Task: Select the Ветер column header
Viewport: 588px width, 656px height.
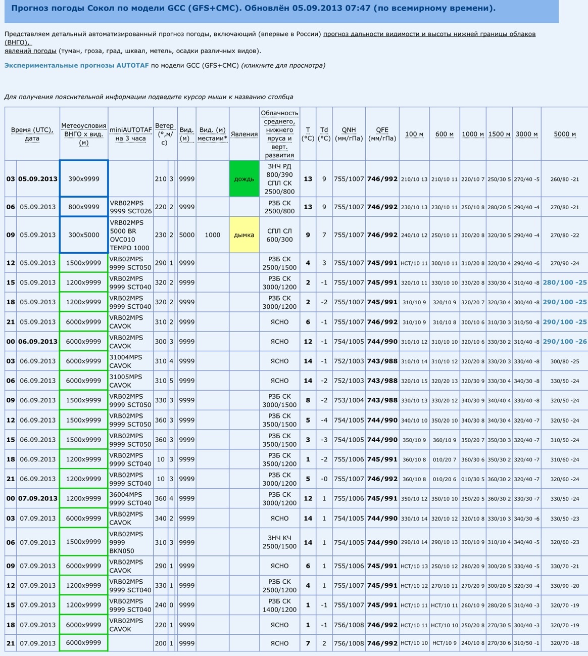Action: click(x=164, y=134)
